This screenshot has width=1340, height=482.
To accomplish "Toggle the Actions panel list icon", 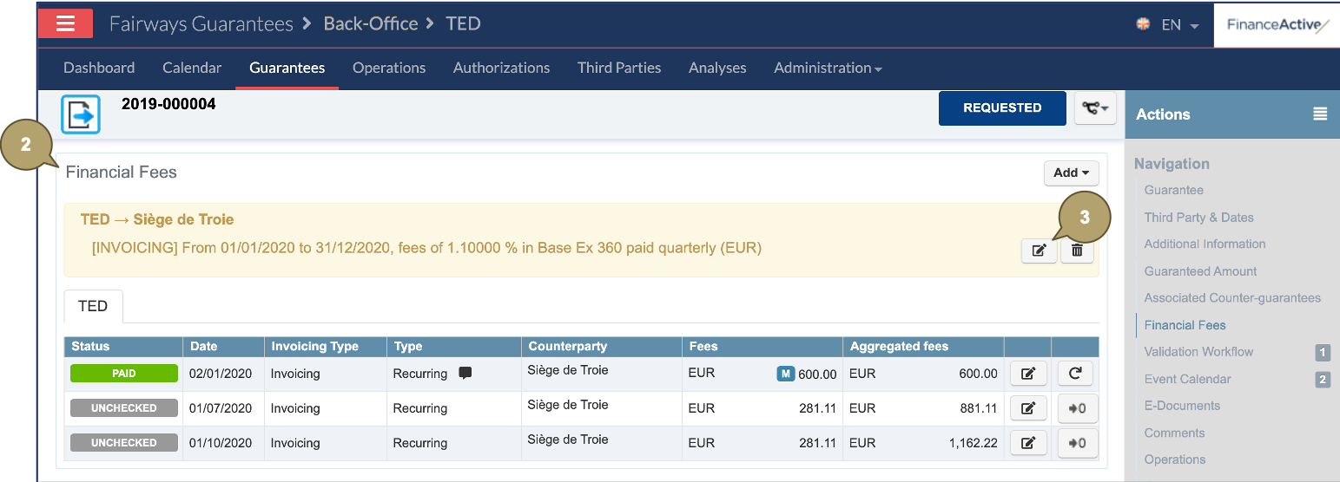I will [1320, 114].
